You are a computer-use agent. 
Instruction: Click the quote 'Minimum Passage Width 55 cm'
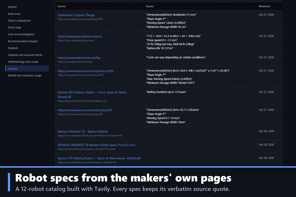tap(166, 27)
